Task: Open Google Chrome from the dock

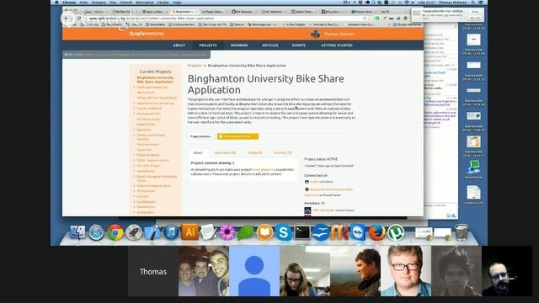Action: point(115,232)
